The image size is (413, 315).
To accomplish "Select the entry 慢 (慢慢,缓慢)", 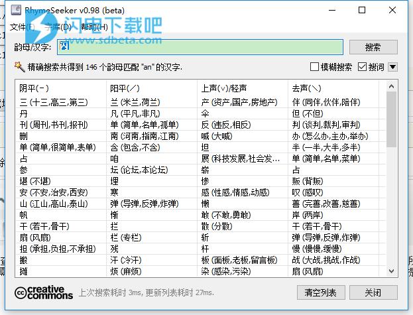I will [317, 249].
